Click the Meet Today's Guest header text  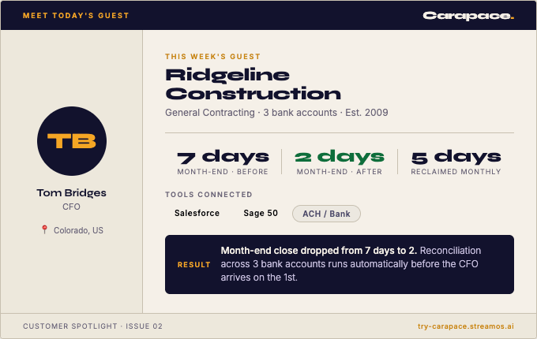point(76,16)
